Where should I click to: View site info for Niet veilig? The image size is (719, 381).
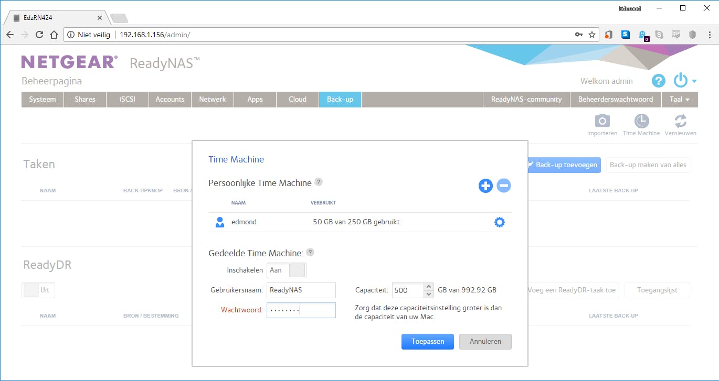(x=89, y=35)
